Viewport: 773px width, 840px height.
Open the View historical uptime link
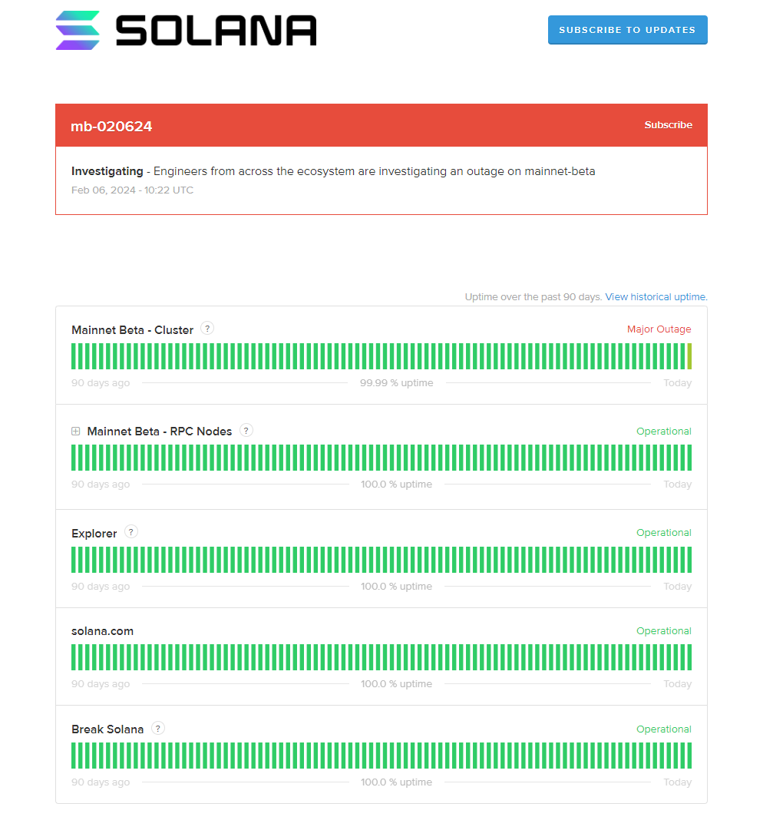tap(656, 297)
